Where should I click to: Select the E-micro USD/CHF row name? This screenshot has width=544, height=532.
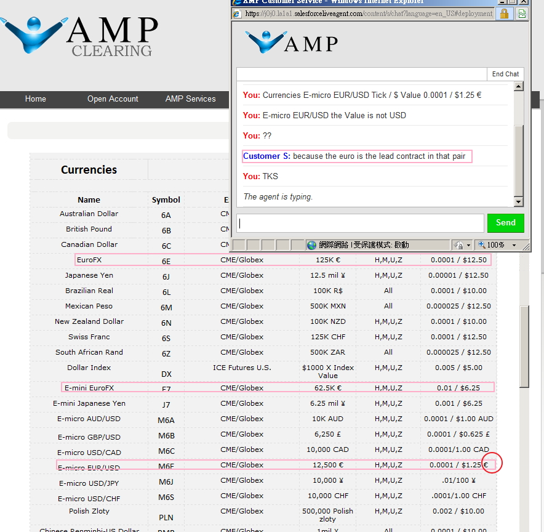89,499
